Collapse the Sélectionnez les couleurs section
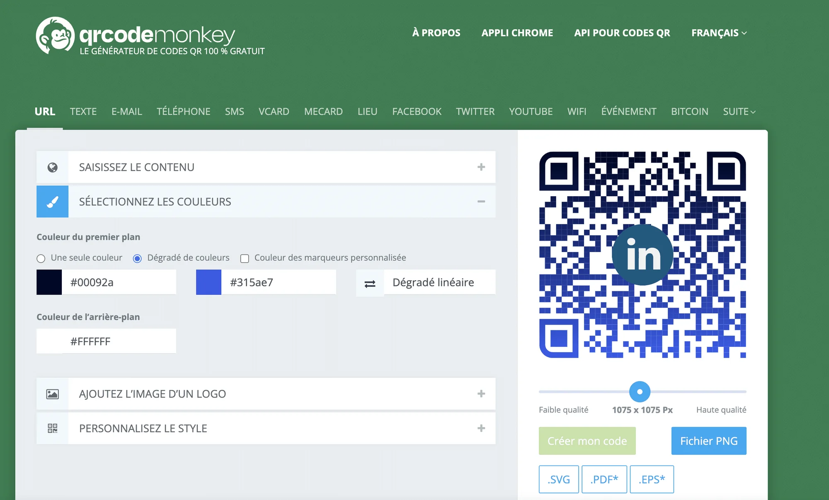The width and height of the screenshot is (829, 500). tap(266, 202)
